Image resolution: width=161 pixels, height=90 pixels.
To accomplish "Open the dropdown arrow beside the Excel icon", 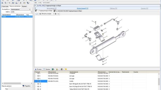I will (x=54, y=69).
